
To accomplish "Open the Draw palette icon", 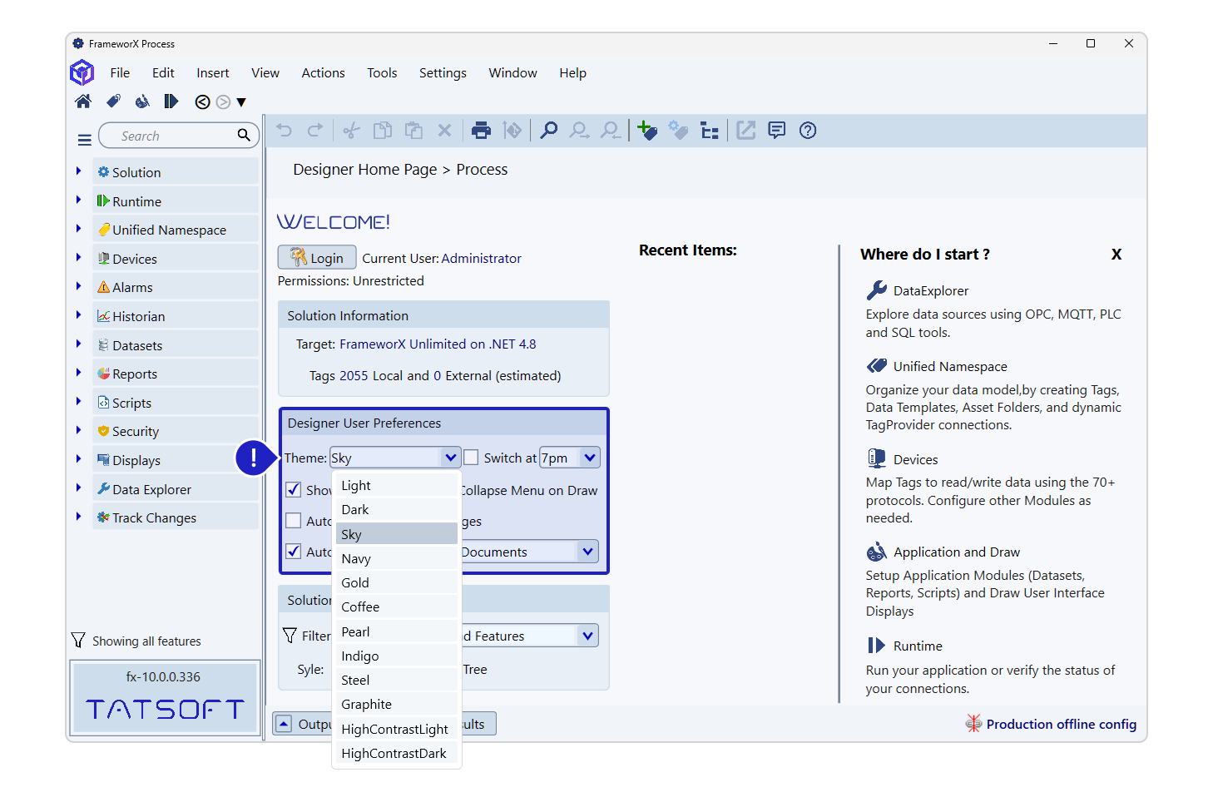I will (x=142, y=101).
